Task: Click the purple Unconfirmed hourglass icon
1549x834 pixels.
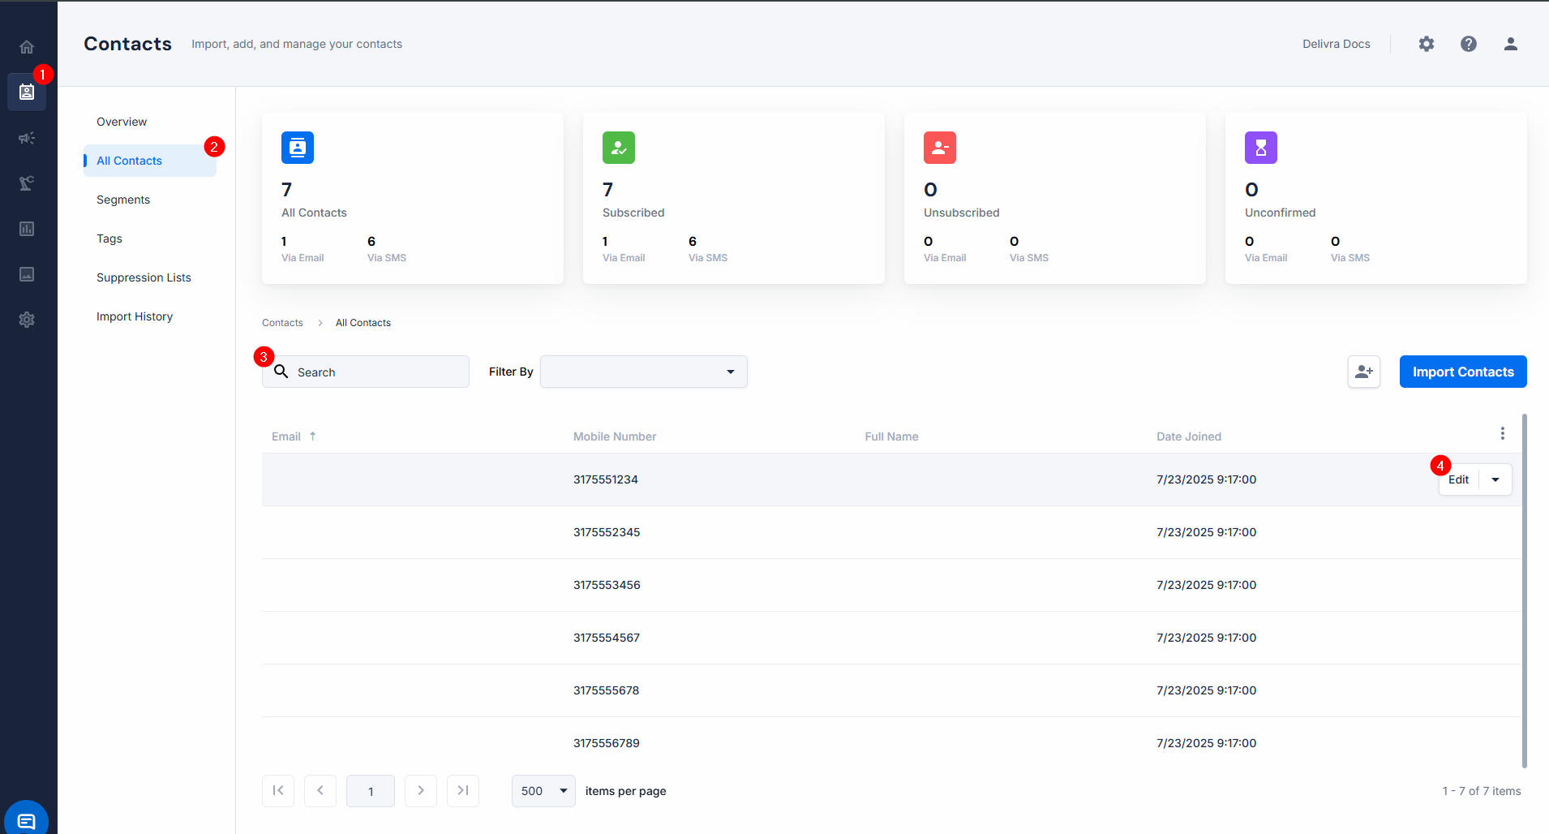Action: (x=1261, y=148)
